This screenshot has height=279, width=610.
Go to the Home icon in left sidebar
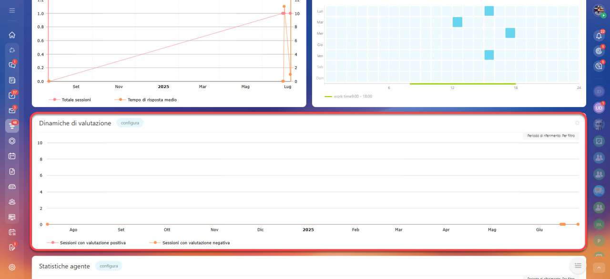12,35
